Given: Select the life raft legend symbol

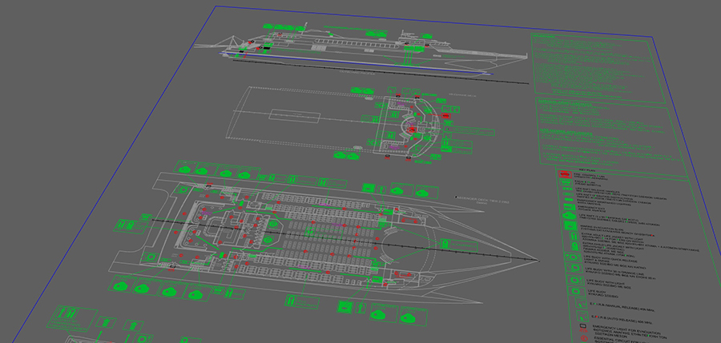Looking at the screenshot, I should 570,216.
